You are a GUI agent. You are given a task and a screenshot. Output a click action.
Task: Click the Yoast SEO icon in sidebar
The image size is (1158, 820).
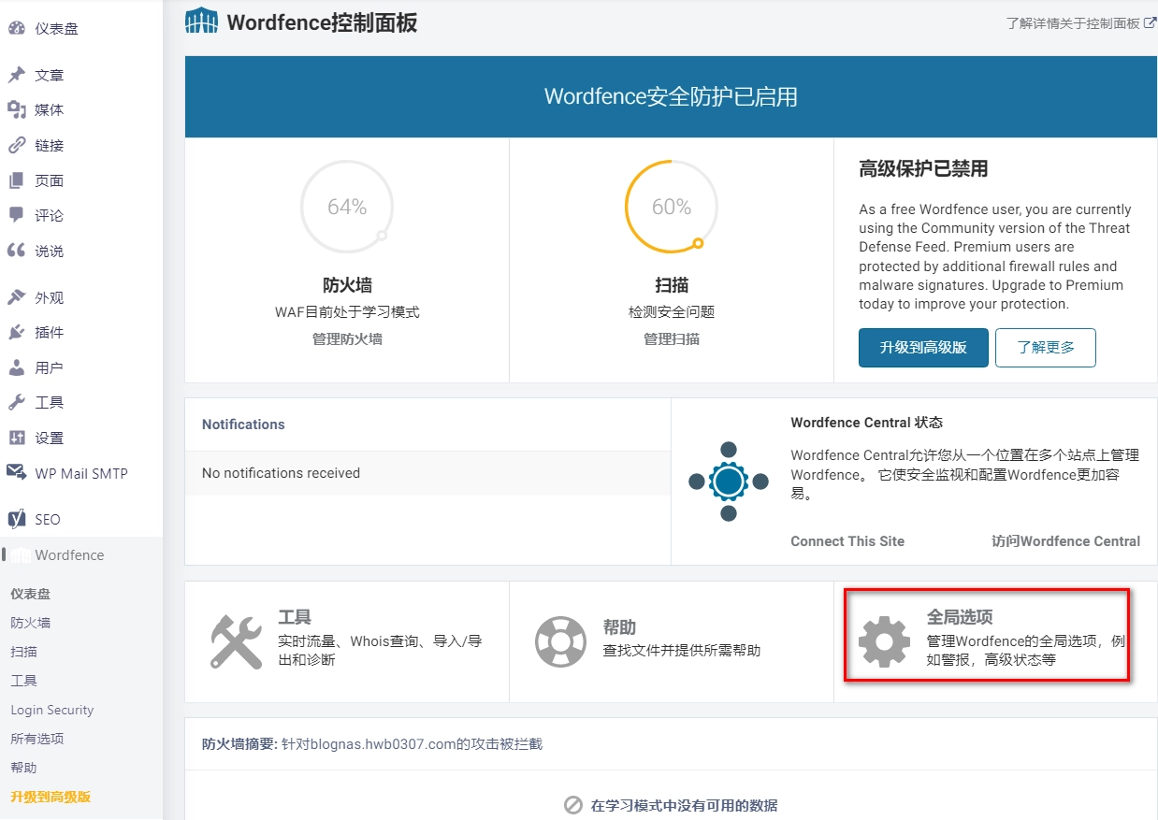tap(16, 519)
